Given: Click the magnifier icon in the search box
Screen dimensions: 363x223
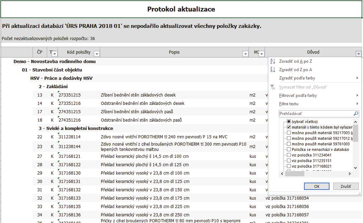Looking at the screenshot, I should point(356,114).
